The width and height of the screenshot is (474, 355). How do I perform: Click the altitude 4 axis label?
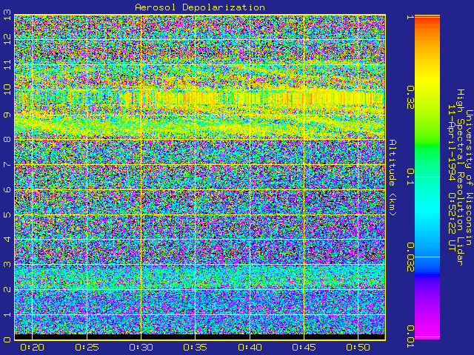pos(7,240)
